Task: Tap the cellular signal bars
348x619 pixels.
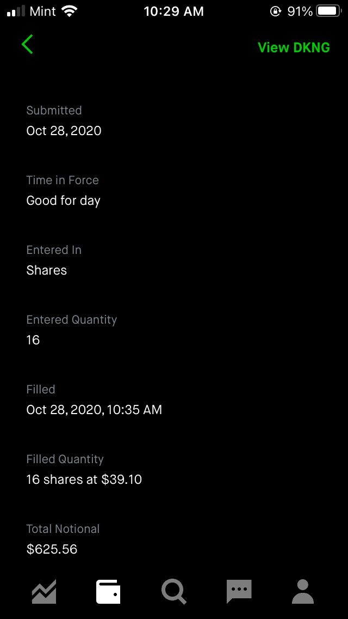Action: pos(16,11)
